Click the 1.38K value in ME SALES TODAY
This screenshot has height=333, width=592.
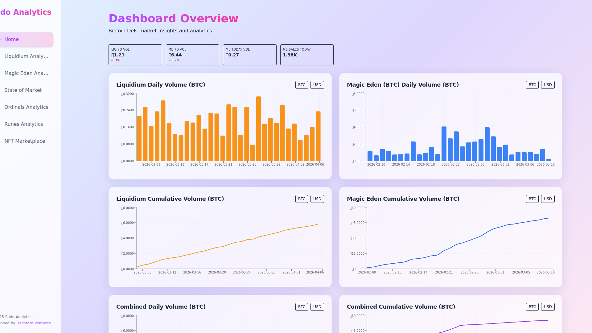290,55
